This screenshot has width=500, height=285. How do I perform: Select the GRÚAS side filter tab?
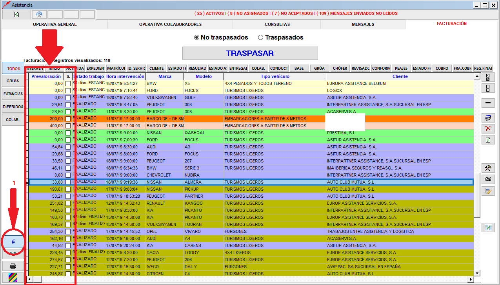tap(13, 81)
